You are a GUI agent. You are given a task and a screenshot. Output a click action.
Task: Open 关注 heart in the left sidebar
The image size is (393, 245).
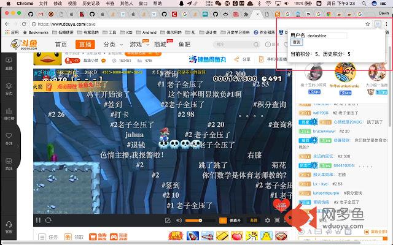click(9, 139)
